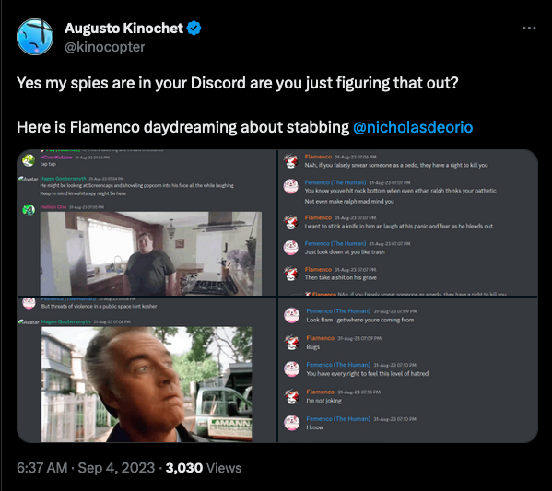Click the blue verified badge icon
The height and width of the screenshot is (491, 552).
(194, 29)
